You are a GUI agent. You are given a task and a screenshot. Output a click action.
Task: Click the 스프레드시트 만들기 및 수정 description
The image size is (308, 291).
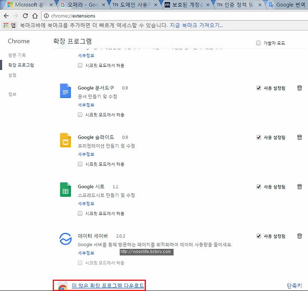pyautogui.click(x=106, y=195)
